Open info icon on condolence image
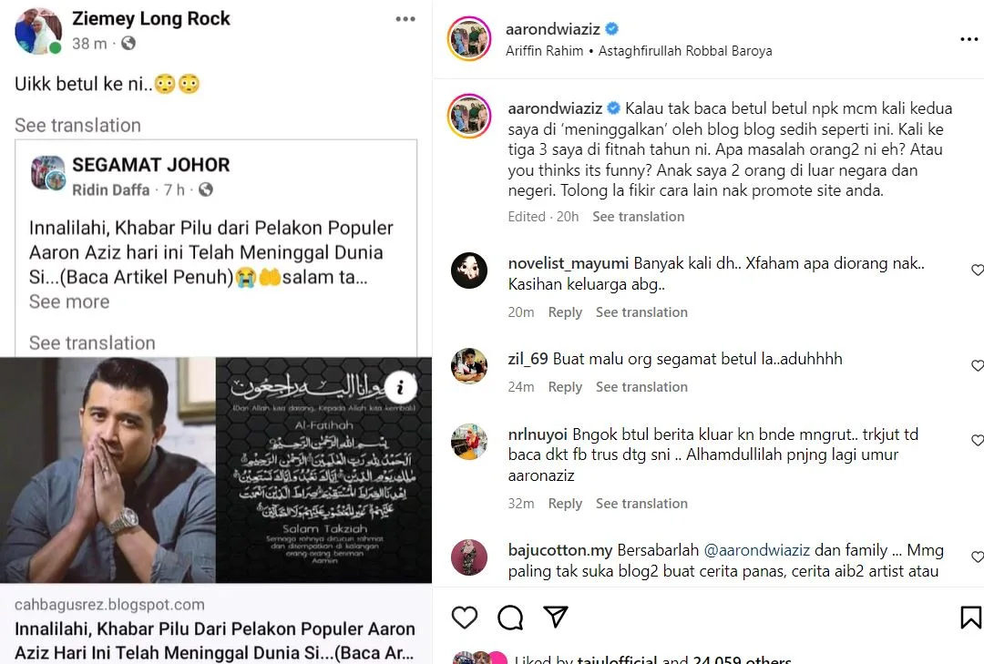984x664 pixels. pyautogui.click(x=400, y=388)
